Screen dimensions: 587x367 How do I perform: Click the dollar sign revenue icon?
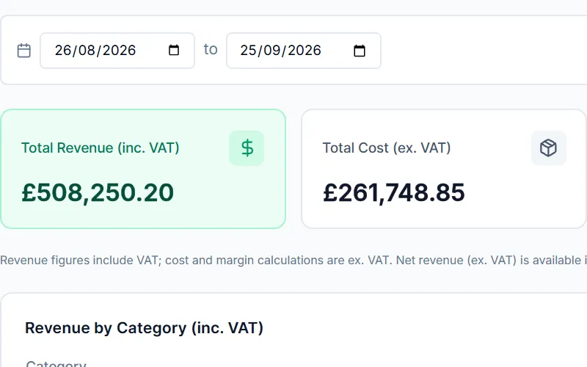point(247,148)
